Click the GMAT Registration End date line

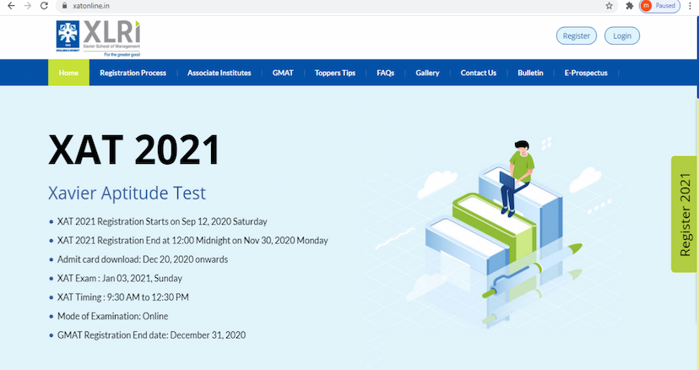tap(152, 335)
